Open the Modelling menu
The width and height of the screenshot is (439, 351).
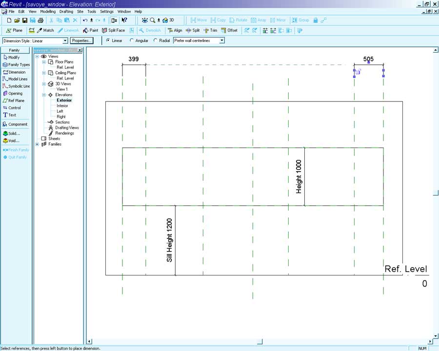(48, 12)
